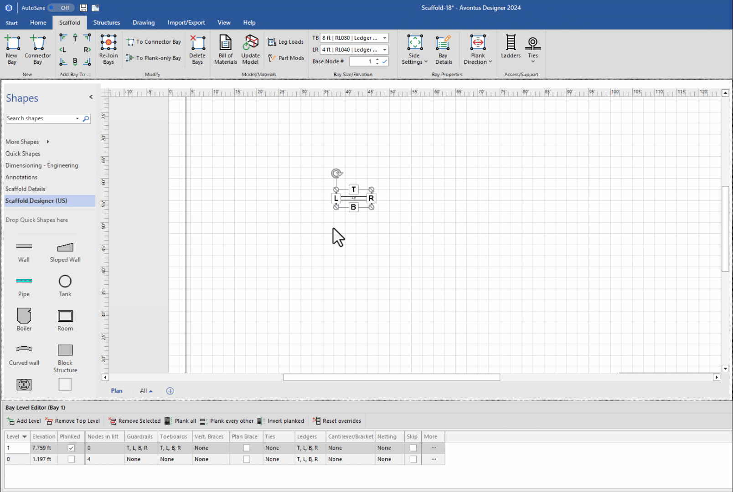
Task: Click the horizontal scrollbar thumb
Action: coord(391,377)
